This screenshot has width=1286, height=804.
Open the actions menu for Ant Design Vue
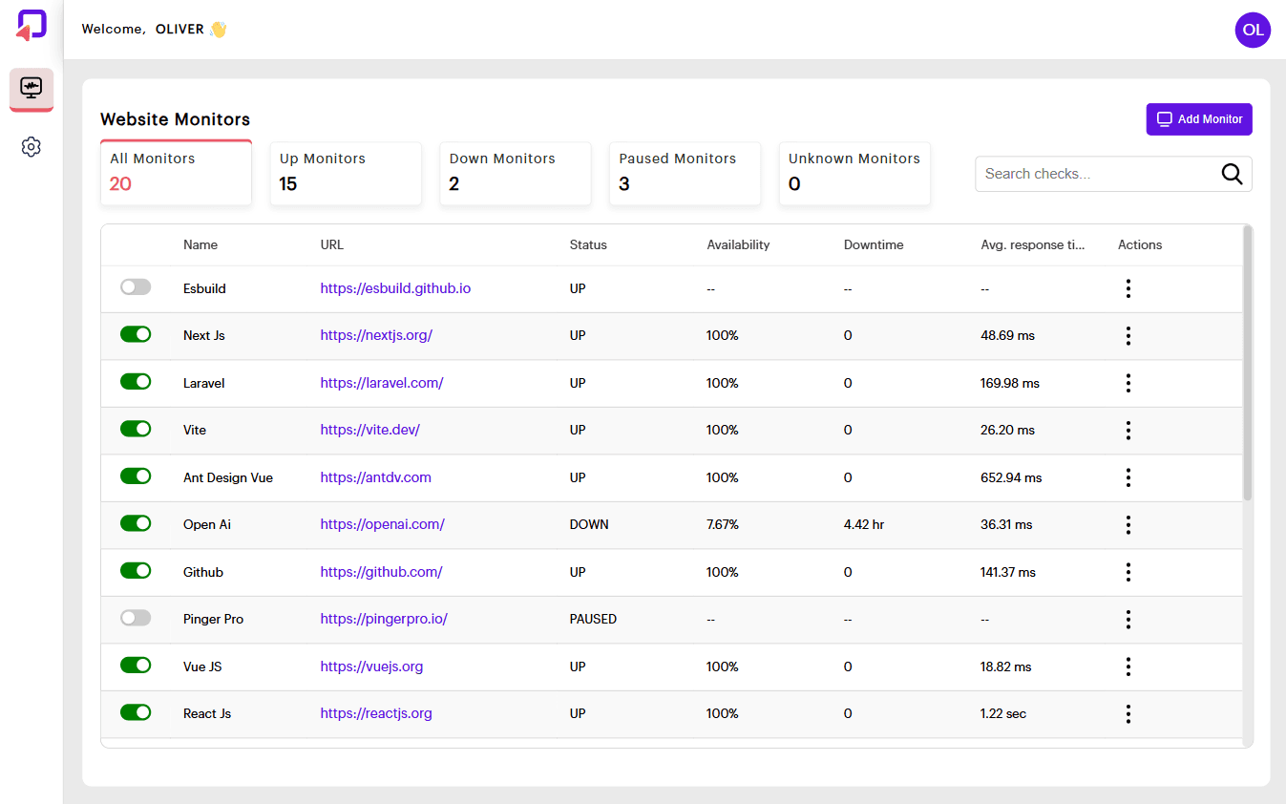pyautogui.click(x=1128, y=476)
